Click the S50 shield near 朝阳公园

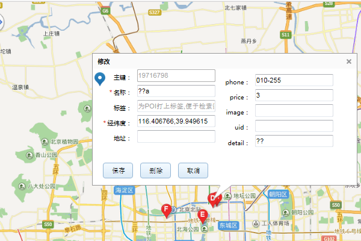click(336, 205)
